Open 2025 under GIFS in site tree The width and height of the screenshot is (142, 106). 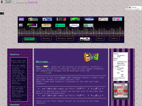point(122,76)
